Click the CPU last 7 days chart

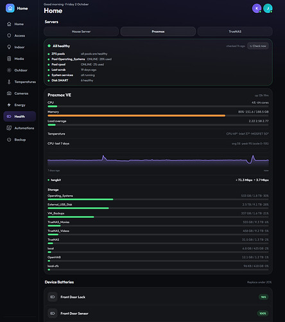[x=158, y=160]
